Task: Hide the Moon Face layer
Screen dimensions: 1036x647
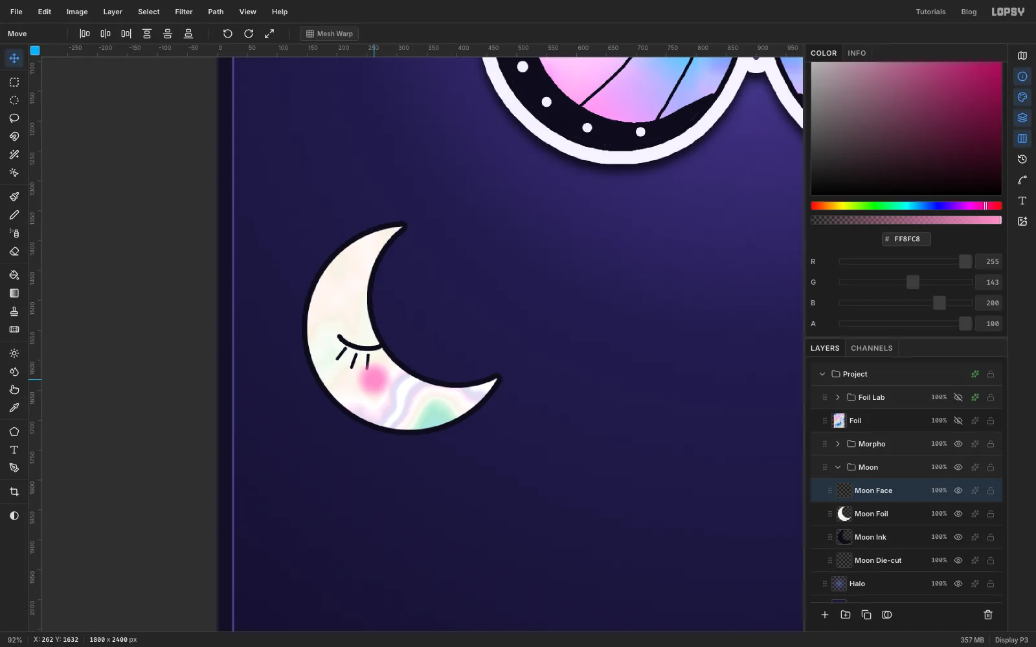Action: [x=958, y=490]
